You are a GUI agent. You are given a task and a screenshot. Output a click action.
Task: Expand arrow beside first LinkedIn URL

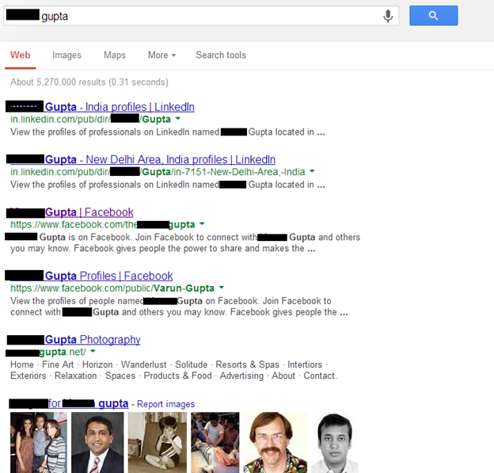point(177,119)
